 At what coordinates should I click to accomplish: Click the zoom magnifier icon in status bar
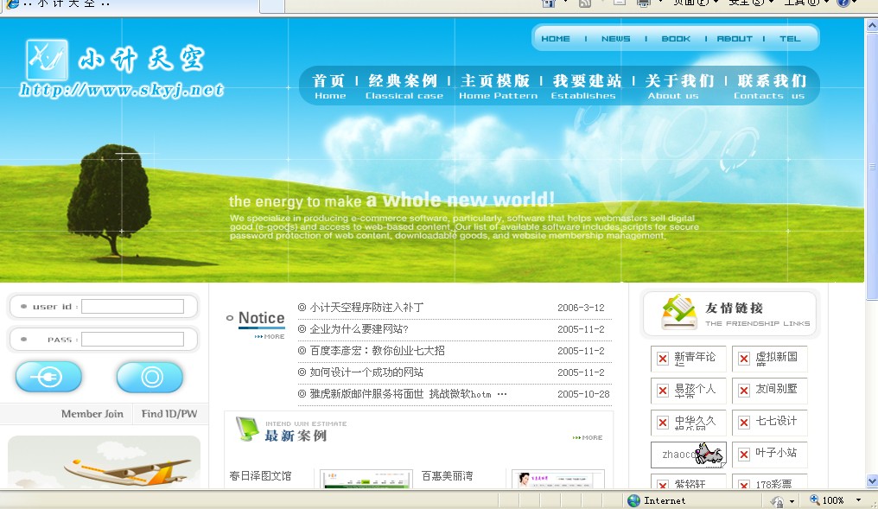[815, 500]
